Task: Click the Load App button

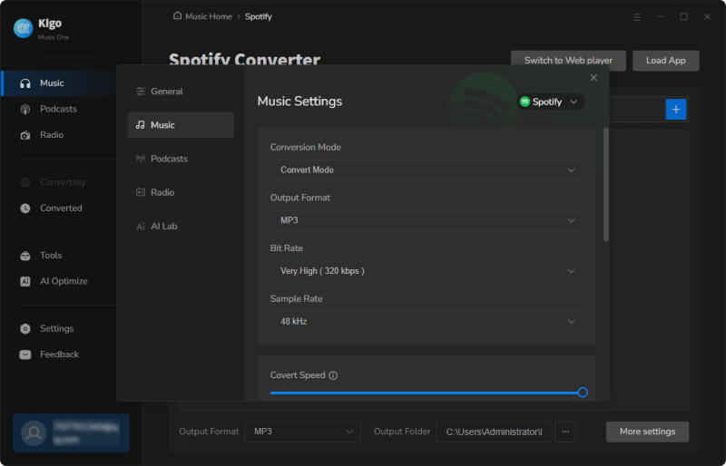Action: (x=666, y=61)
